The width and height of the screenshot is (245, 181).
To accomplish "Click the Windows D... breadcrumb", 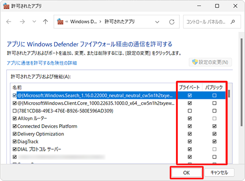I will point(83,22).
